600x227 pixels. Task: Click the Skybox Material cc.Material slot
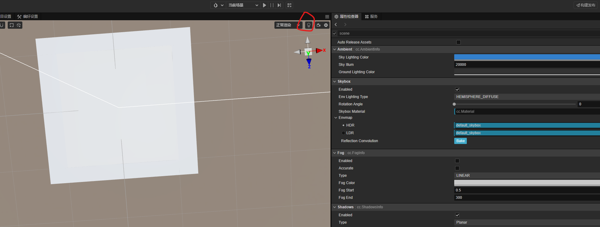coord(527,112)
